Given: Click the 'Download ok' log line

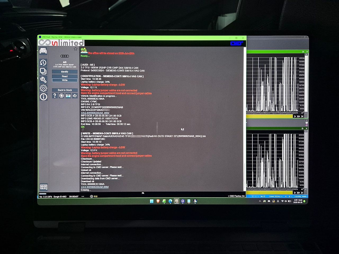Looking at the screenshot, I should pos(87,181).
